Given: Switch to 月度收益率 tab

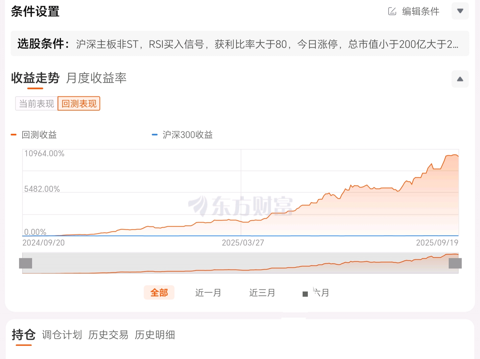Looking at the screenshot, I should [x=96, y=78].
